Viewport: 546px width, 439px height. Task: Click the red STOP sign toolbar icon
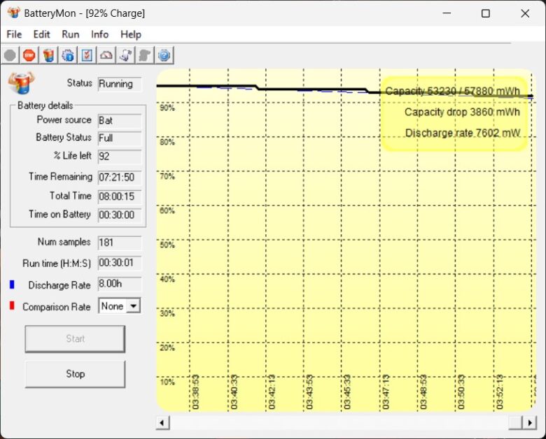pyautogui.click(x=29, y=55)
